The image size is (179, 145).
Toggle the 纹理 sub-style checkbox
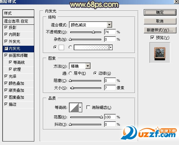pyautogui.click(x=10, y=69)
